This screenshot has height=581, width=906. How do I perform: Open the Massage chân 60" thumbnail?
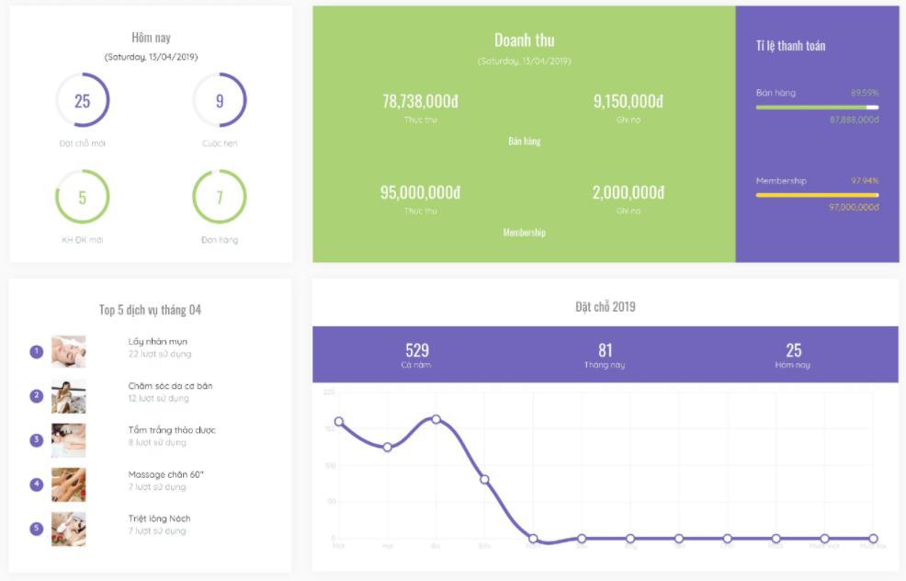click(x=69, y=484)
